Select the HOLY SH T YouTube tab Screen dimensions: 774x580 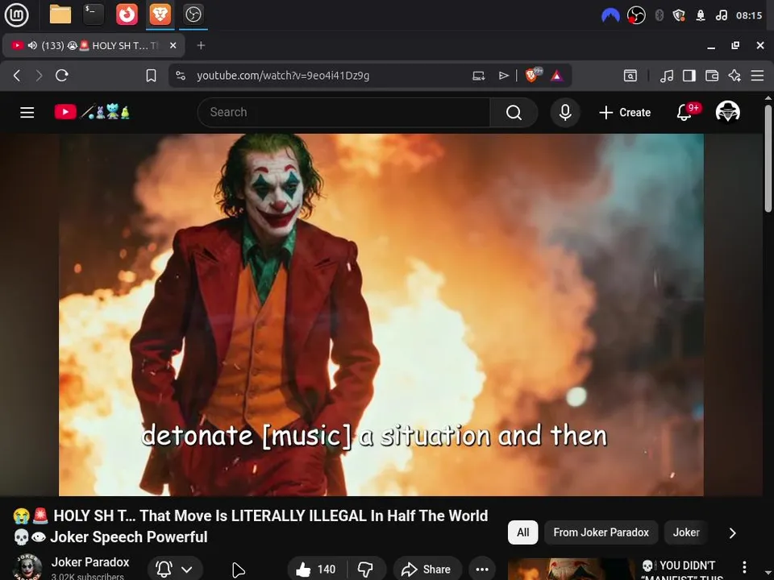(94, 45)
